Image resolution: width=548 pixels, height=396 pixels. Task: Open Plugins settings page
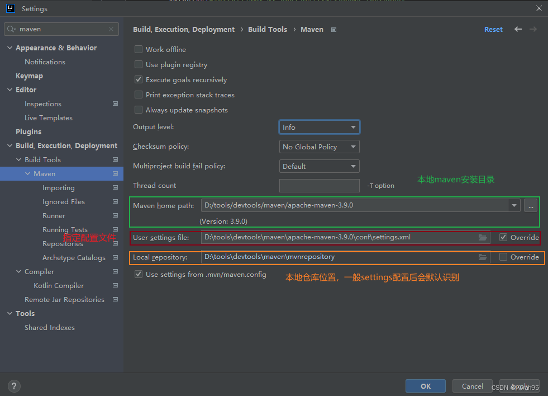[28, 132]
